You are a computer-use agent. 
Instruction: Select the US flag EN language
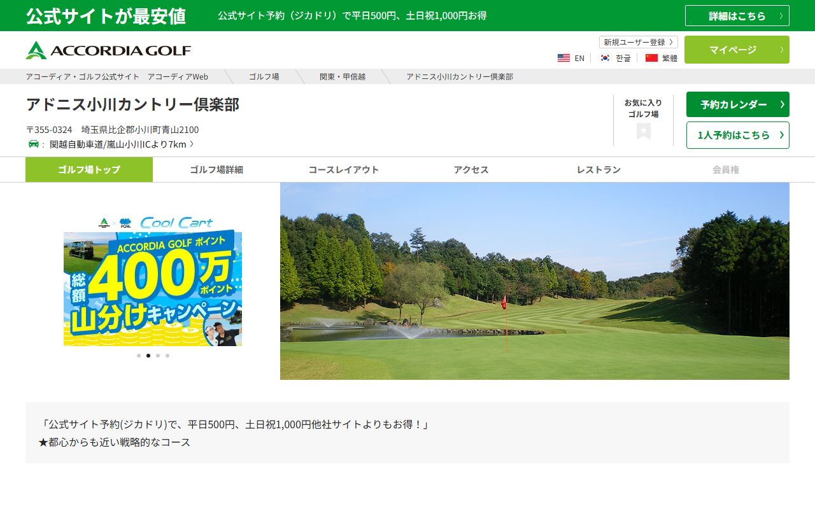pos(570,58)
